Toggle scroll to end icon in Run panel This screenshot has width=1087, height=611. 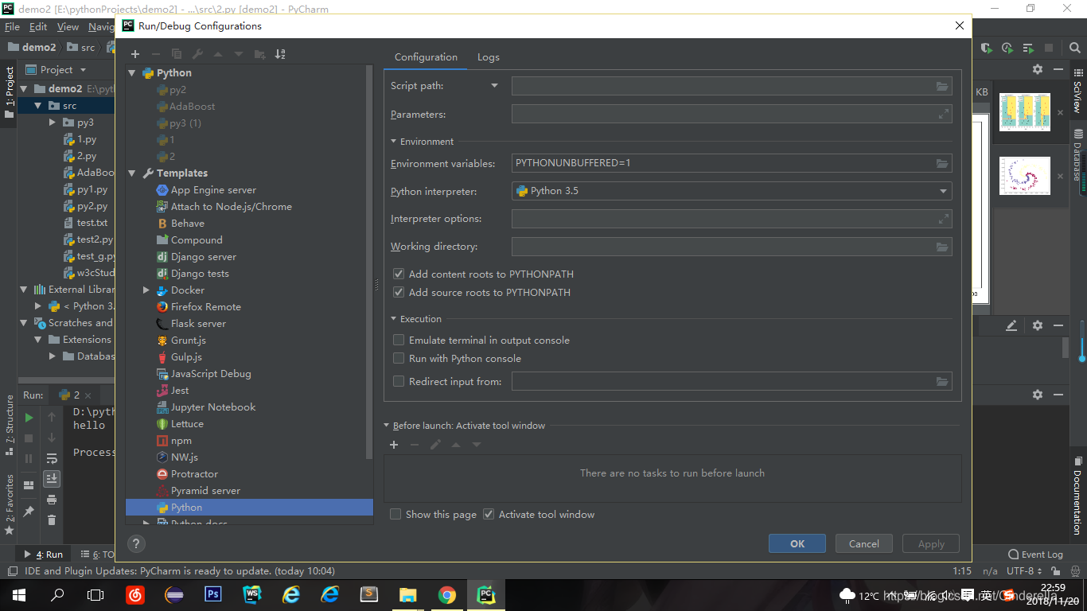click(x=52, y=478)
